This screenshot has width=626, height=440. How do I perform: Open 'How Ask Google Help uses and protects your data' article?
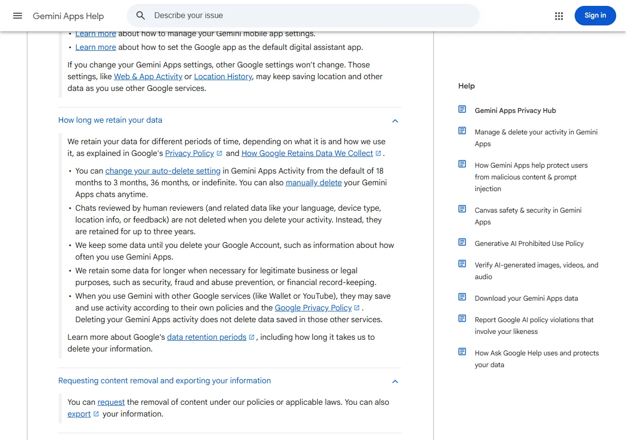[x=537, y=359]
